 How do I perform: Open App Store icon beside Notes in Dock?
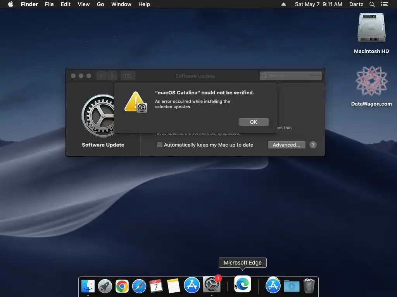[192, 285]
